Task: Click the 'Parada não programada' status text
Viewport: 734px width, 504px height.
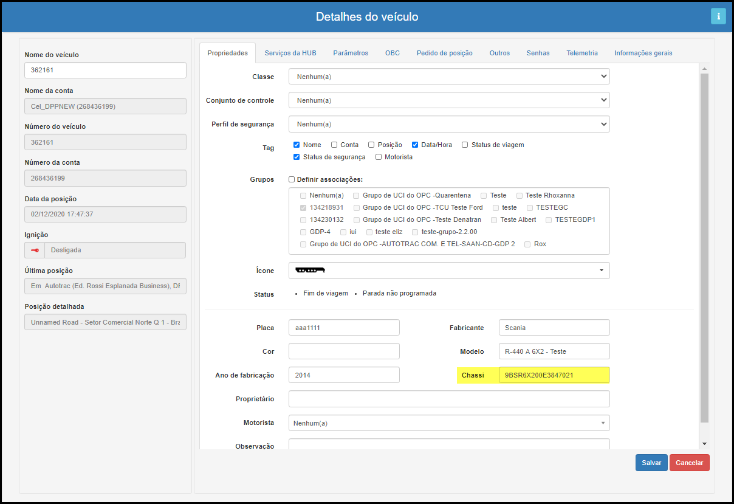Action: 399,293
